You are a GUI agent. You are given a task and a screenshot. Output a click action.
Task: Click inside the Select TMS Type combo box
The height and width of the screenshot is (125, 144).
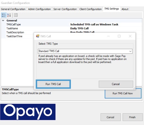pos(85,51)
